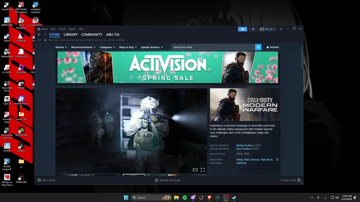Select 30 Days on Ship Demo icon
Viewport: 360px width, 202px height.
pos(7,180)
